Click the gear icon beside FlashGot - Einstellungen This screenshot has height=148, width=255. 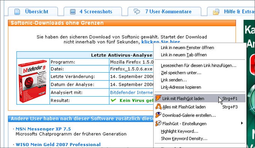pos(158,123)
